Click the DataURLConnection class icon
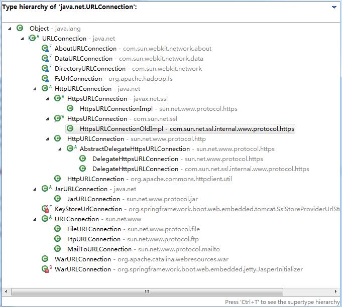The image size is (342, 307). coord(46,59)
